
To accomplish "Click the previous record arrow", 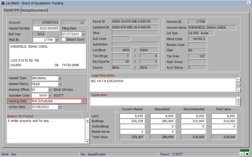I will [x=242, y=154].
